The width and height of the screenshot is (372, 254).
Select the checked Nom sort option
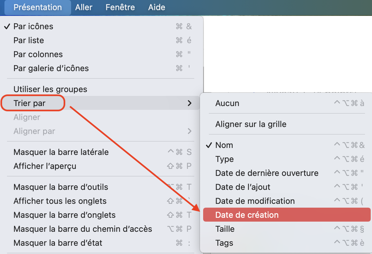[x=224, y=145]
